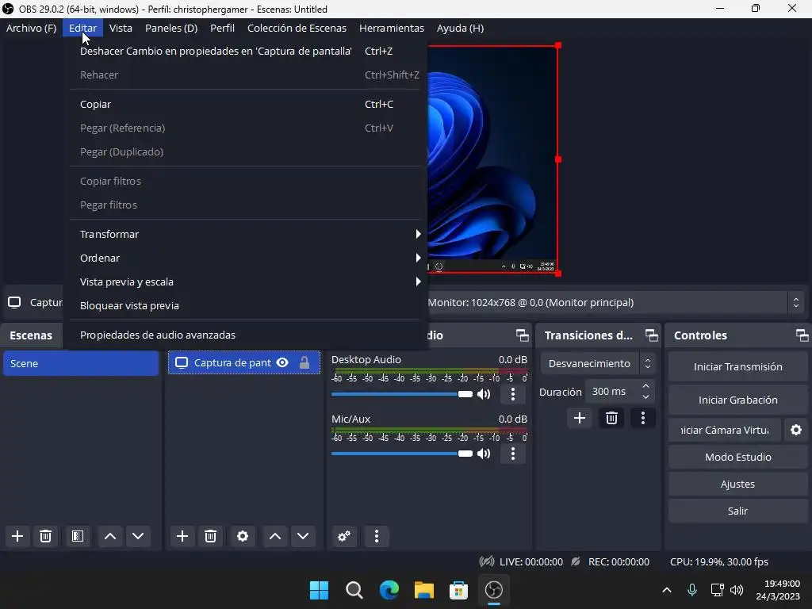This screenshot has height=609, width=812.
Task: Adjust the Mic/Aux volume slider
Action: [x=402, y=454]
